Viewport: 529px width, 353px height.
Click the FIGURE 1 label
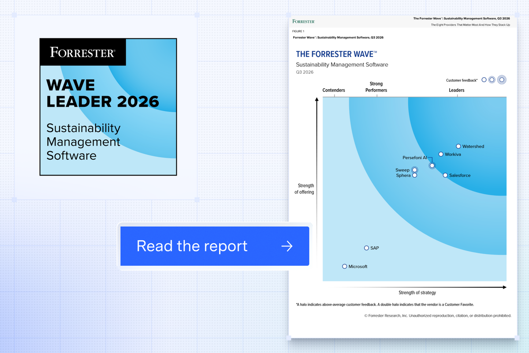(x=298, y=31)
